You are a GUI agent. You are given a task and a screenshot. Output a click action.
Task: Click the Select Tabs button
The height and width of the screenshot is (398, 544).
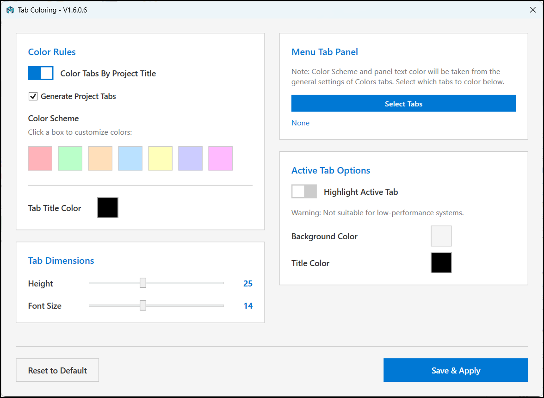[403, 103]
